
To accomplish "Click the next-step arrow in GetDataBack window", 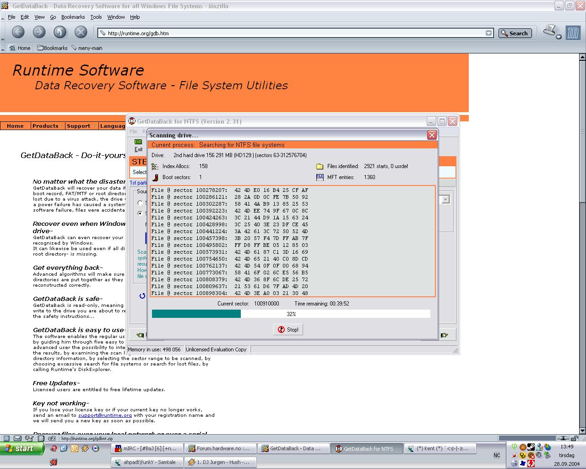I will pos(444,335).
